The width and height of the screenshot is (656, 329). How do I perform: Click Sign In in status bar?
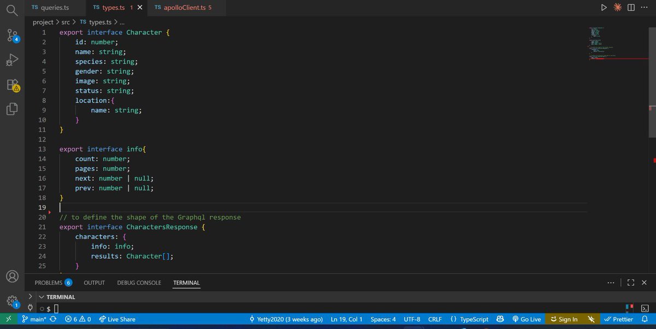(564, 319)
